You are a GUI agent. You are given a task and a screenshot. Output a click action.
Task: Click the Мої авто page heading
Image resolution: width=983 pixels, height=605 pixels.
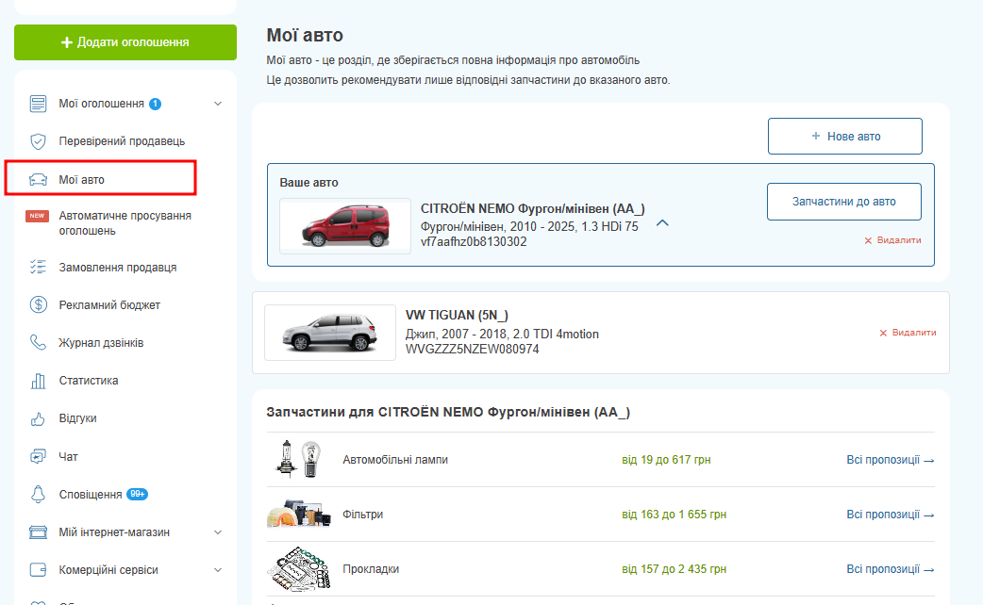tap(305, 35)
